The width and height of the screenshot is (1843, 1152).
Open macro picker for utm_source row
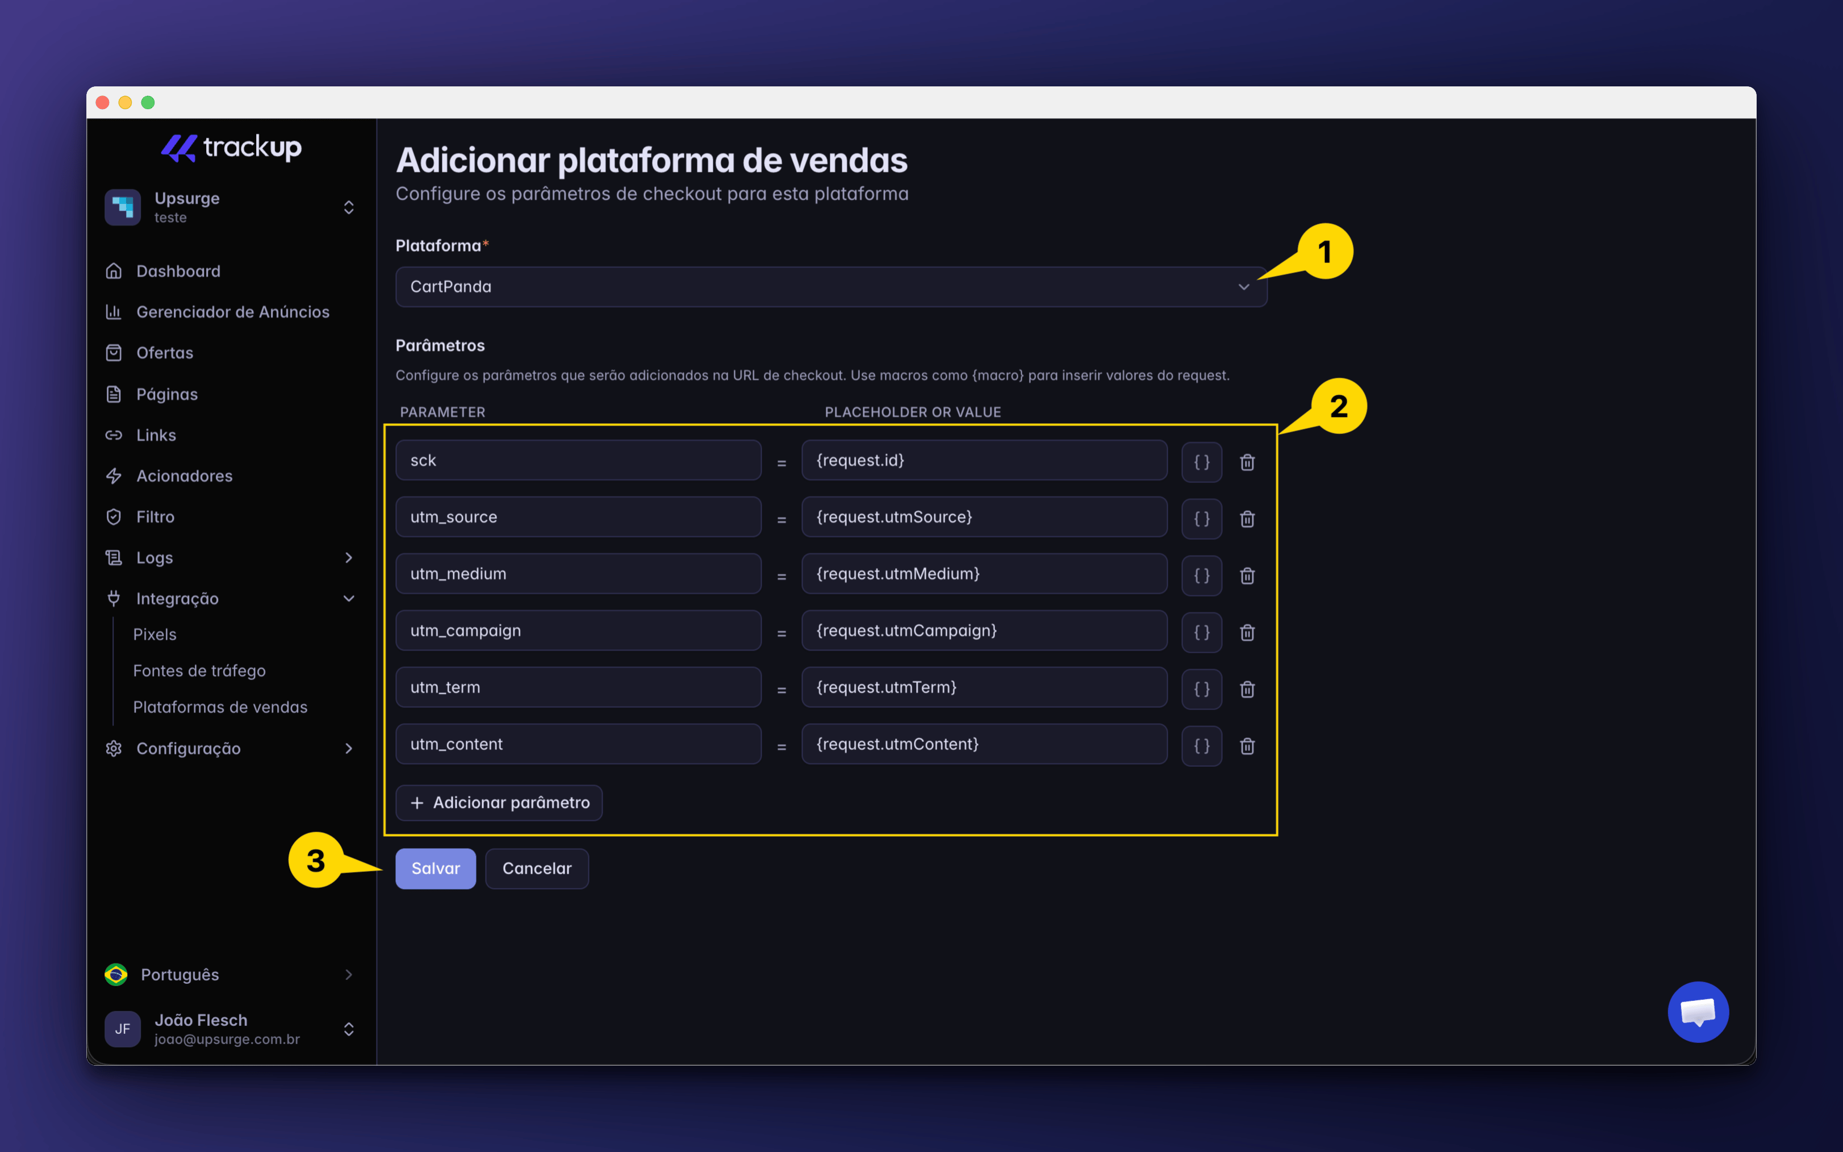coord(1202,519)
